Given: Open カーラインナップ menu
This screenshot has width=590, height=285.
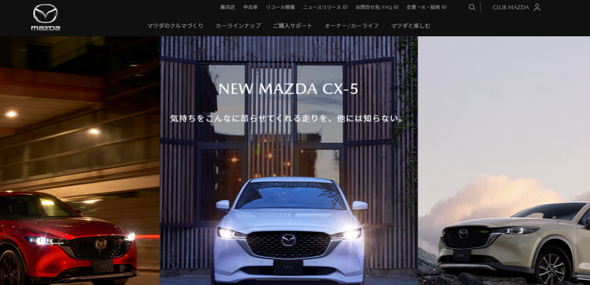Looking at the screenshot, I should 238,25.
